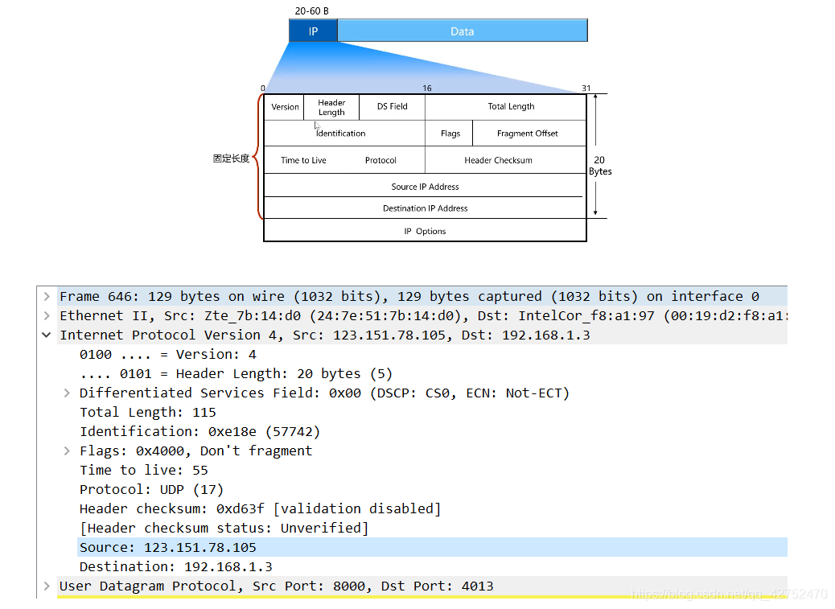Click the Source IP Address row in diagram

425,186
